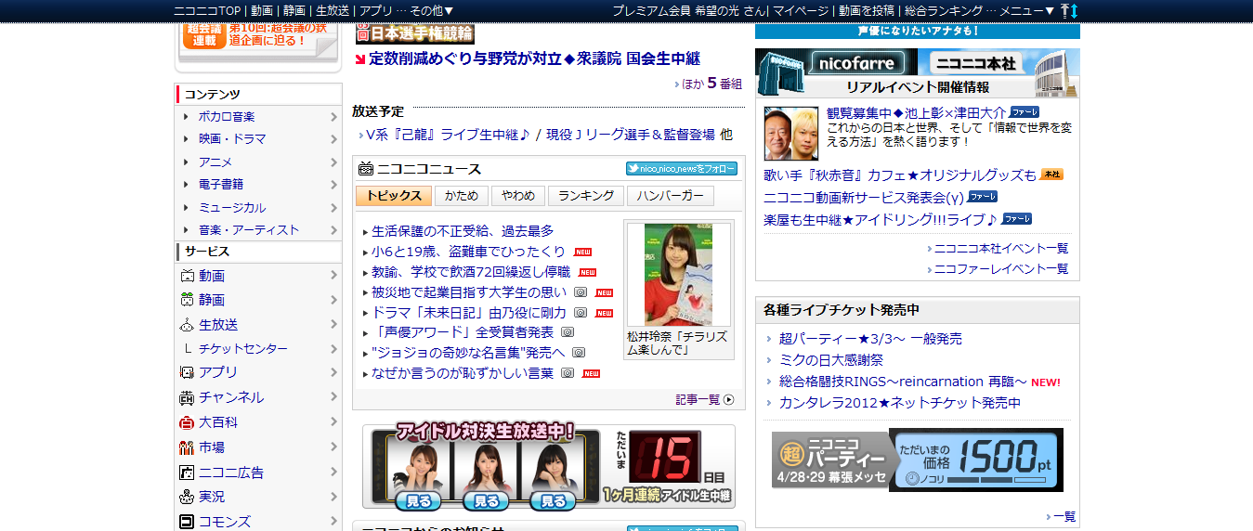Image resolution: width=1253 pixels, height=531 pixels.
Task: Open マイページ in the header
Action: (800, 10)
